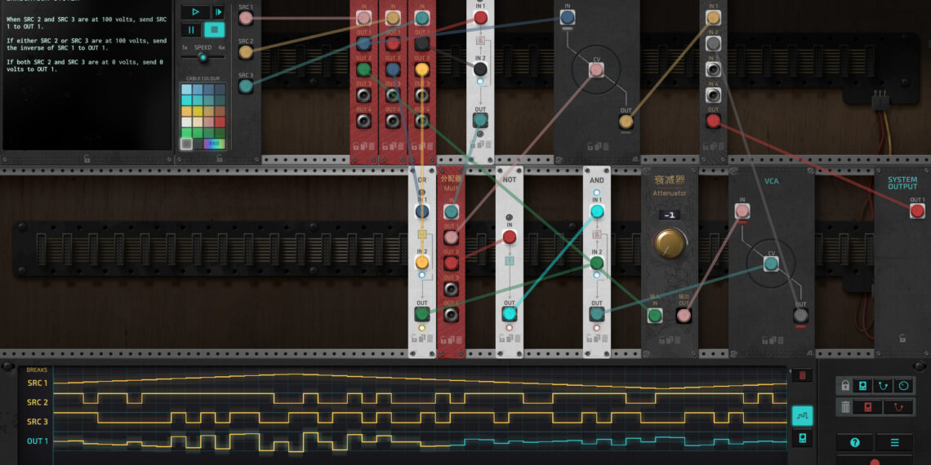
Task: Click the lower VCA module's pink IN jack
Action: pyautogui.click(x=742, y=211)
